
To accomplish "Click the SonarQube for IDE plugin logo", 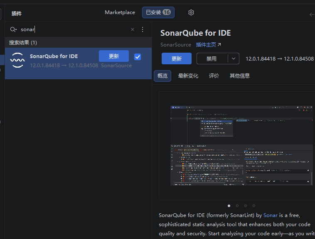I will (x=17, y=60).
